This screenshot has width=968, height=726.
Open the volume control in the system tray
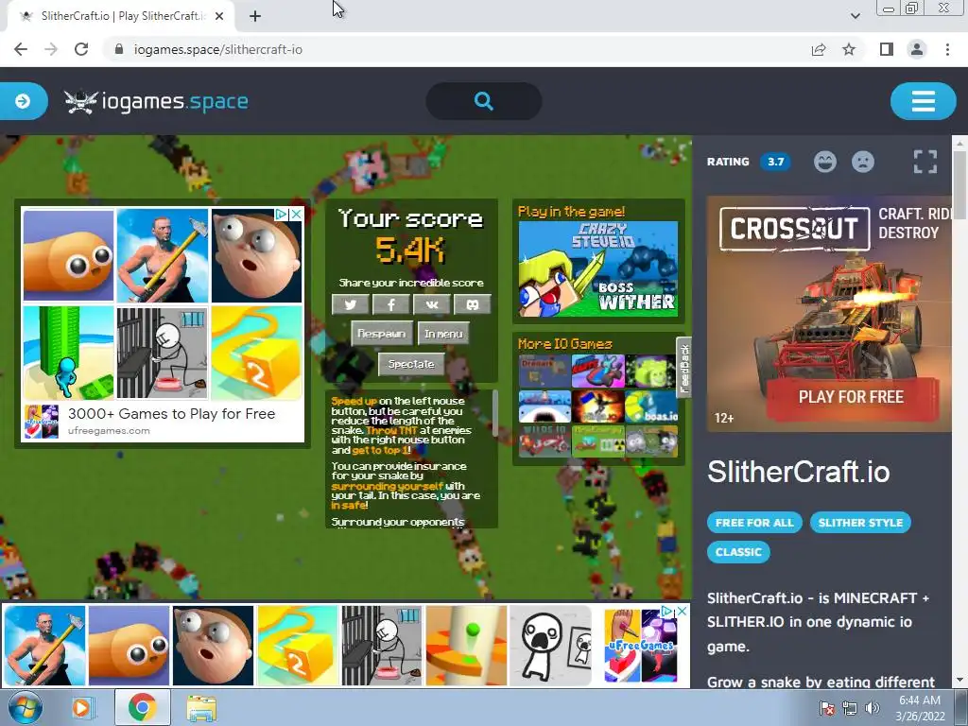click(873, 708)
